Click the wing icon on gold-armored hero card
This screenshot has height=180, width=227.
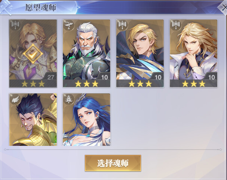[x=15, y=99]
